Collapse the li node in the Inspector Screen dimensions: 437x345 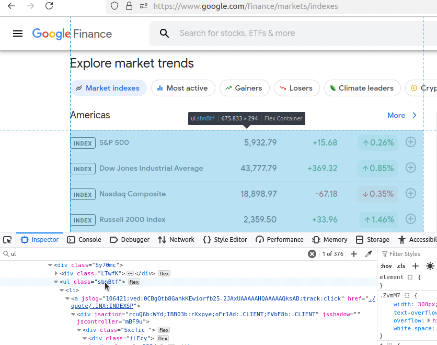(x=62, y=290)
